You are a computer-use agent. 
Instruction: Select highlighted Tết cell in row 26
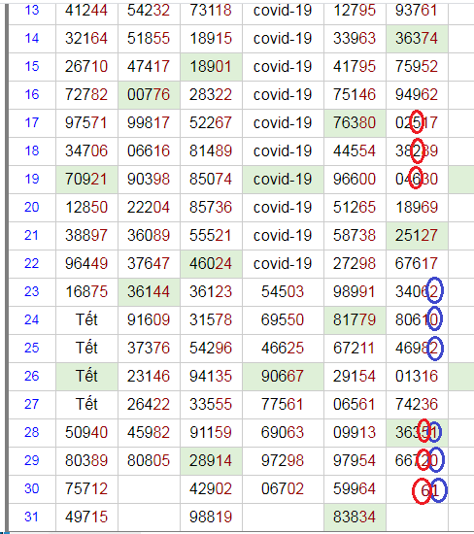click(x=86, y=377)
